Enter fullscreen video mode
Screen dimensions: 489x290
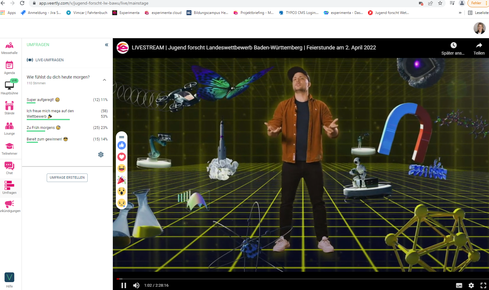tap(483, 285)
